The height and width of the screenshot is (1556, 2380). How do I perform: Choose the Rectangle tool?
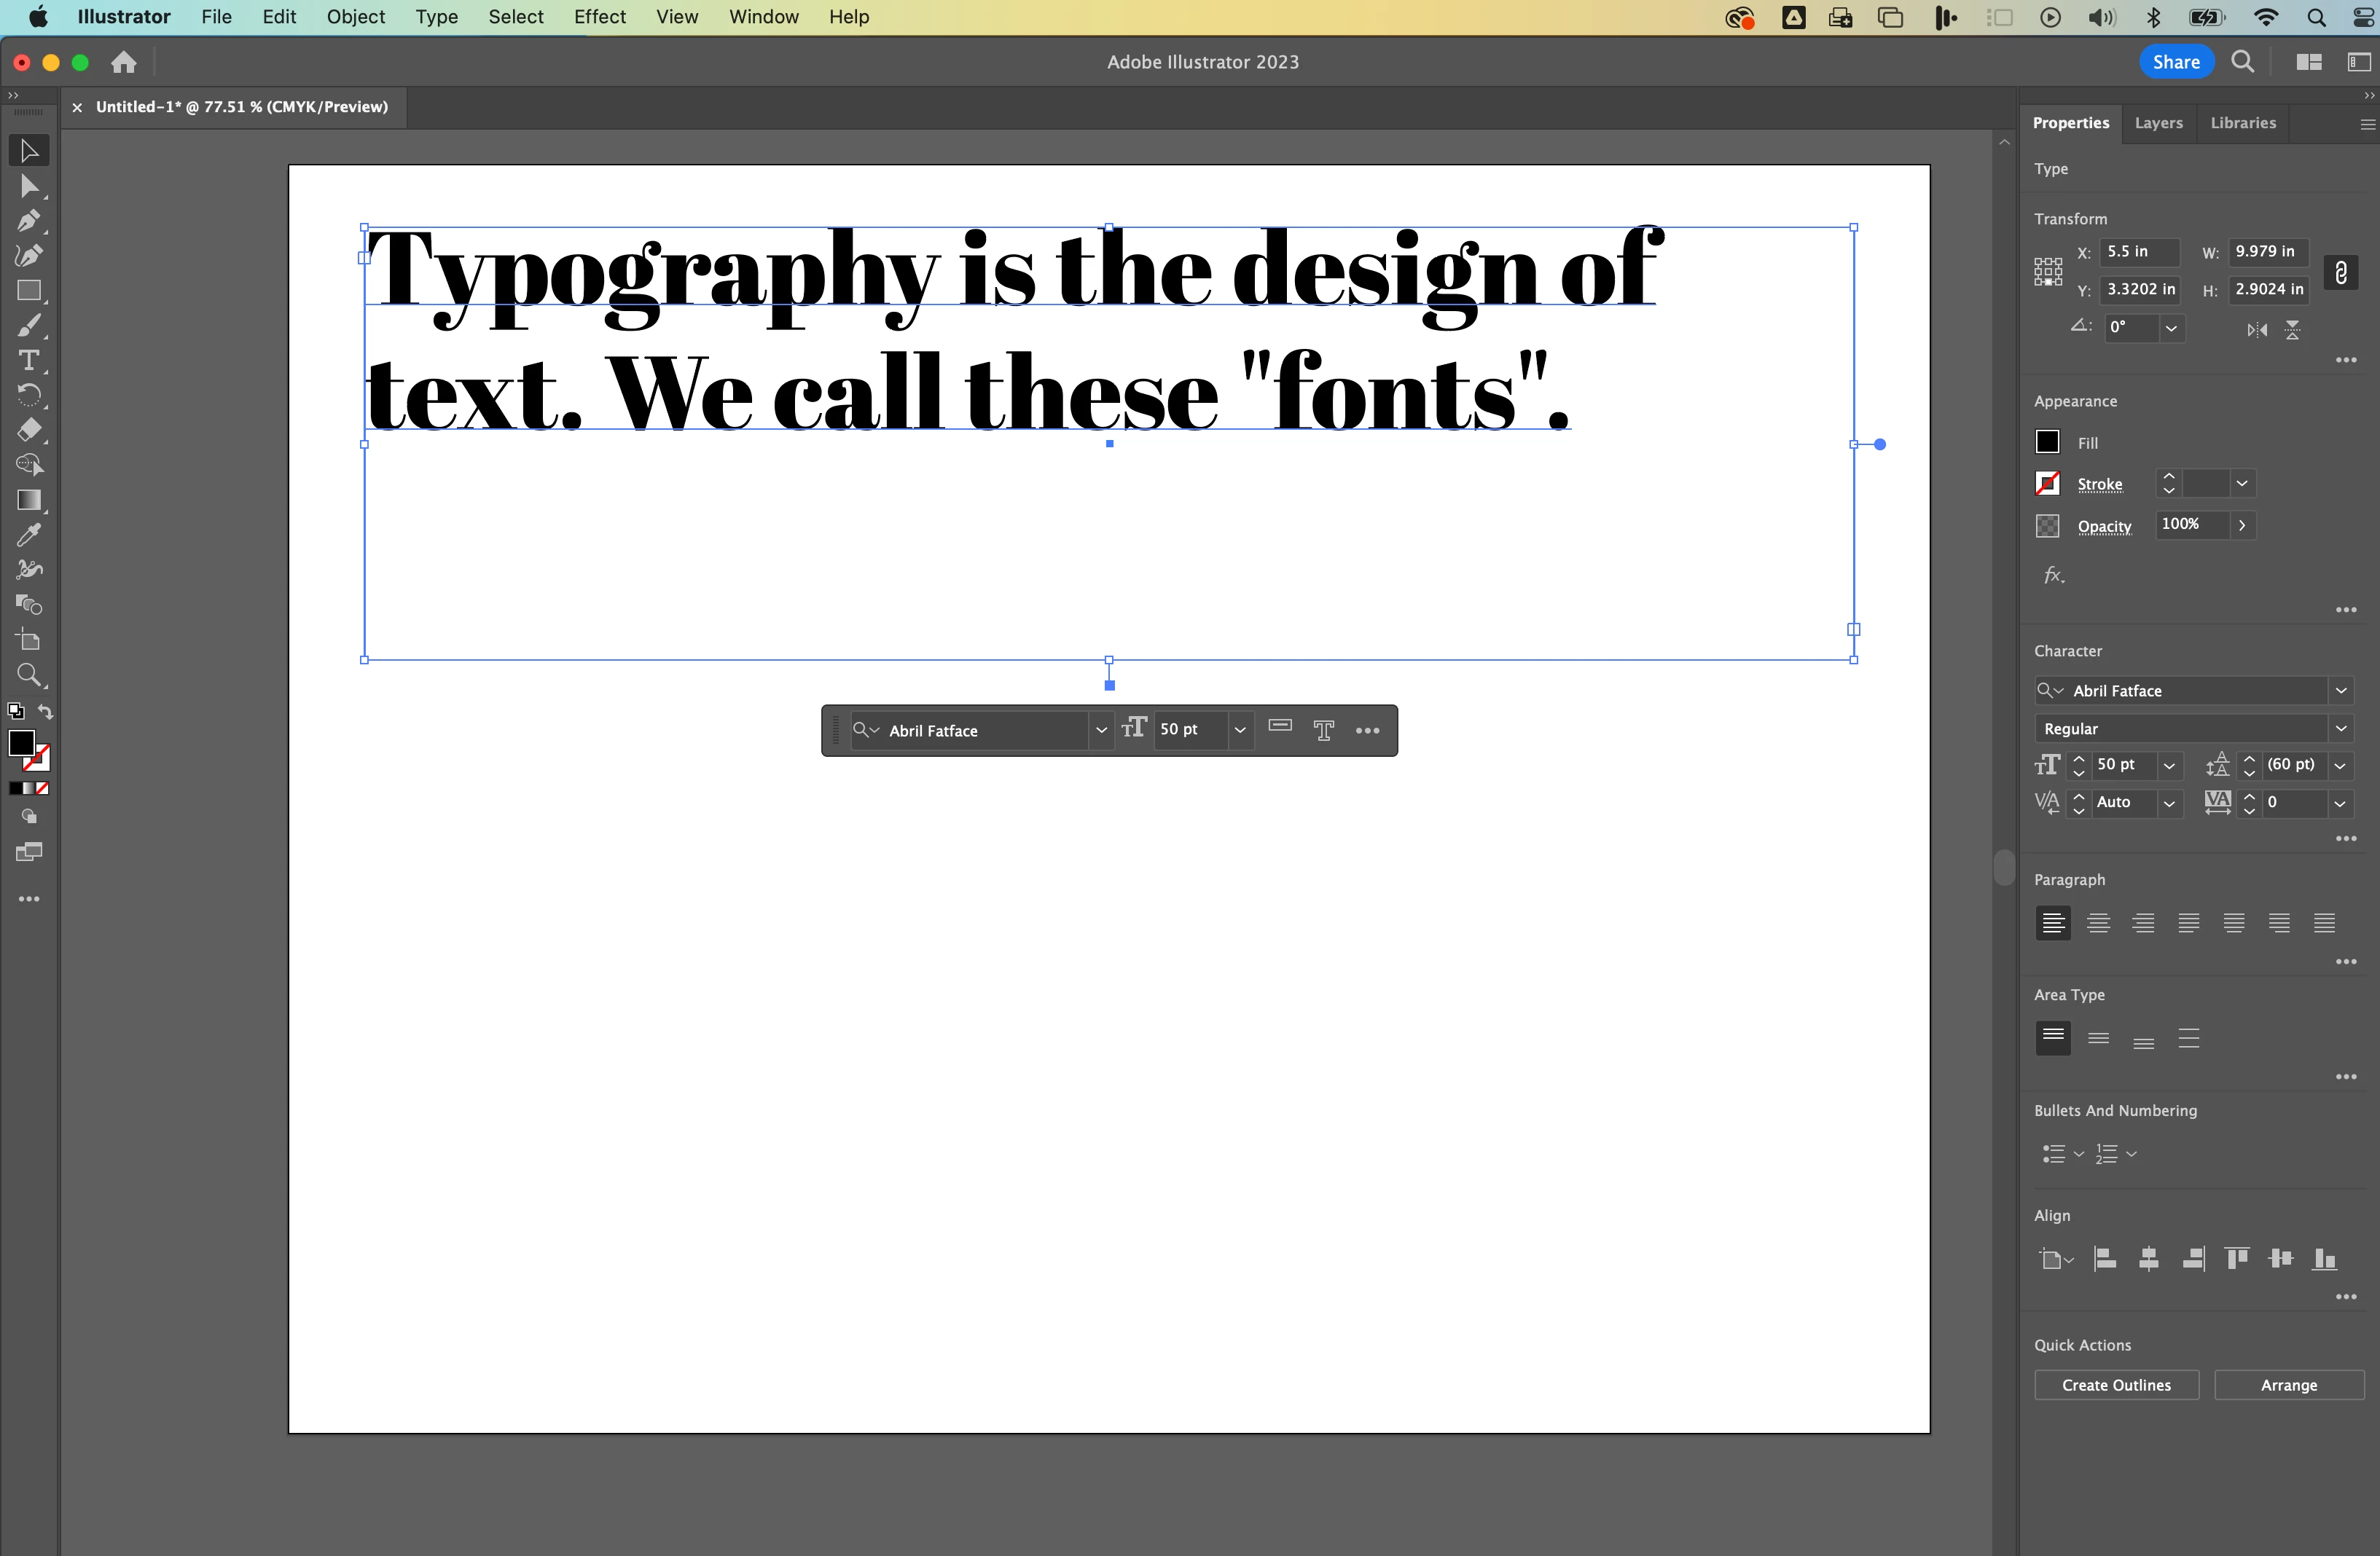point(28,291)
